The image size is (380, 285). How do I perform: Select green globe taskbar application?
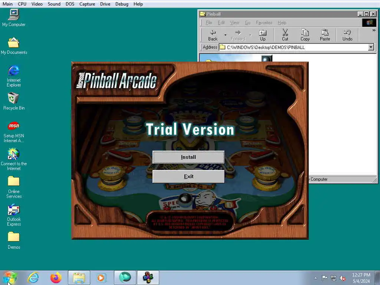pos(125,278)
